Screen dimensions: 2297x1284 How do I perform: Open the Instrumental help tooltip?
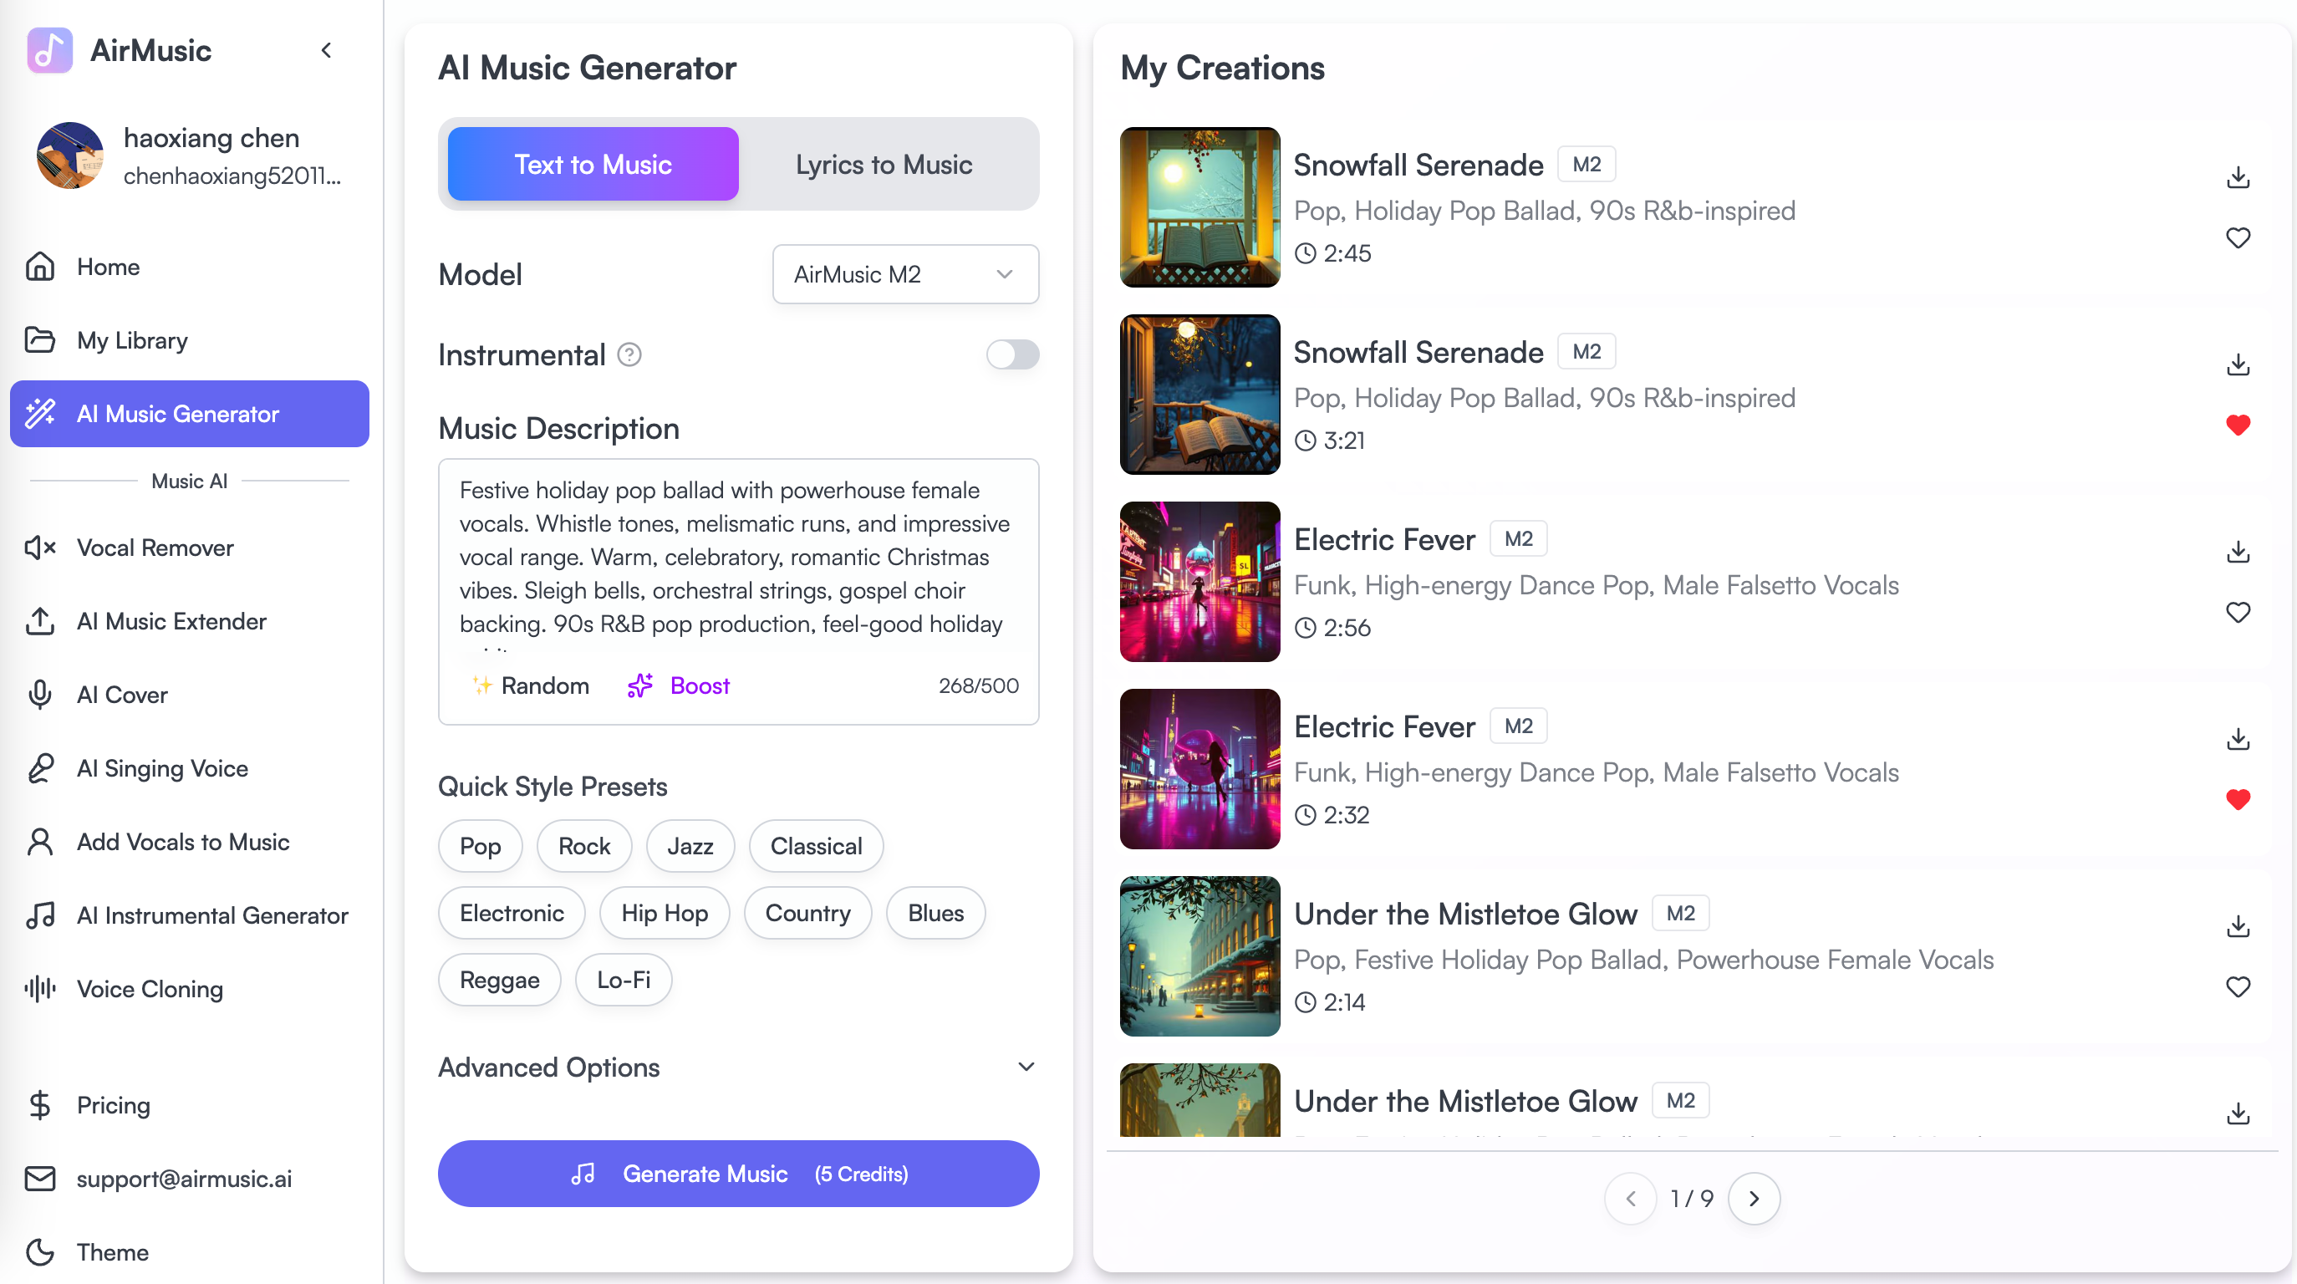(x=629, y=354)
